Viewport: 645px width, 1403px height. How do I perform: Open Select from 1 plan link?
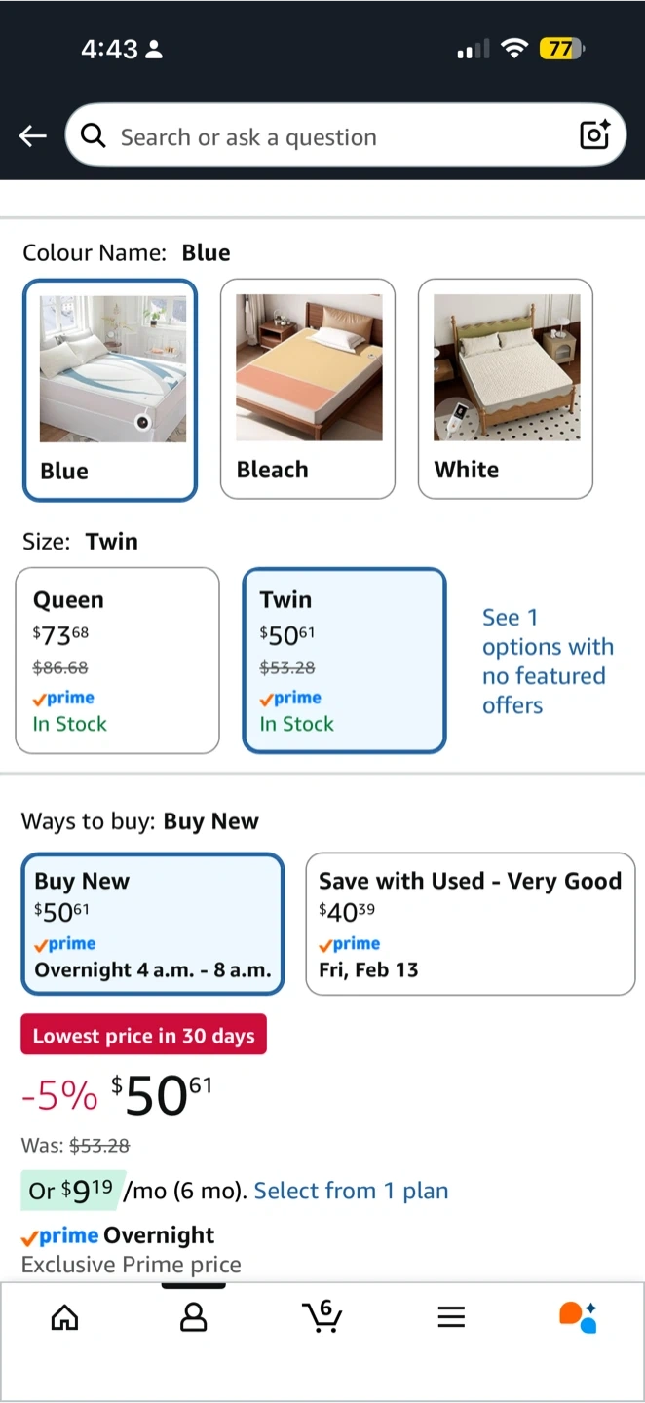[351, 1191]
